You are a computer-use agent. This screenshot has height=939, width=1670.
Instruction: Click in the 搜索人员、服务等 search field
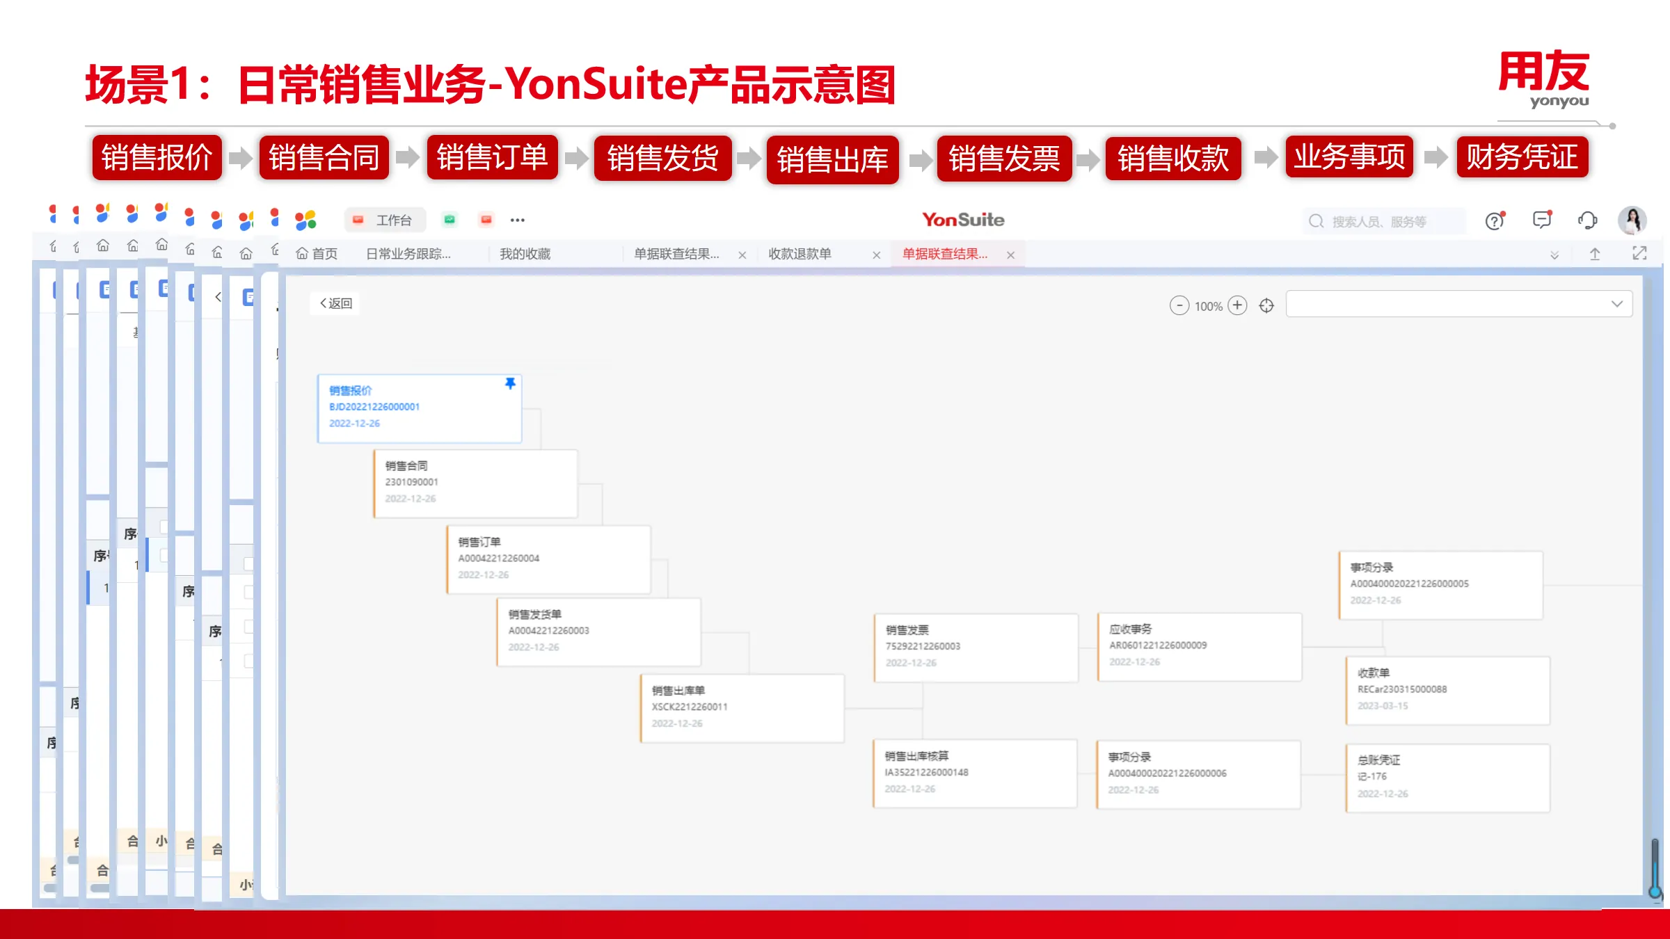coord(1383,221)
